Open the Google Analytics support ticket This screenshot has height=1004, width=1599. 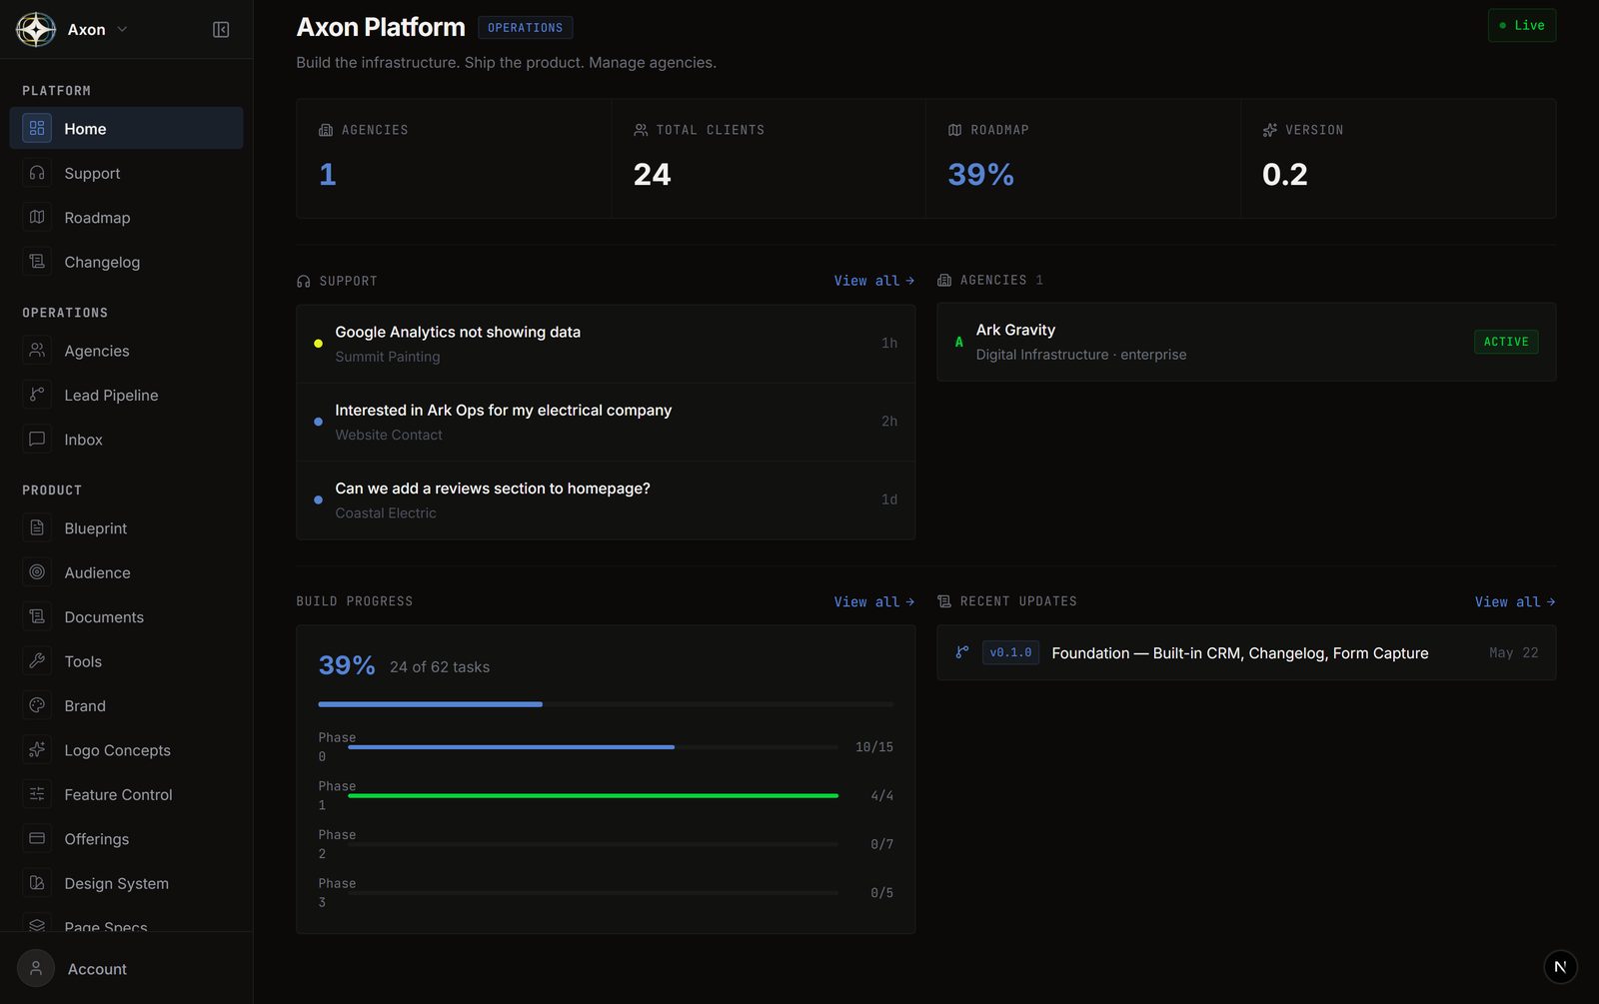click(x=606, y=344)
